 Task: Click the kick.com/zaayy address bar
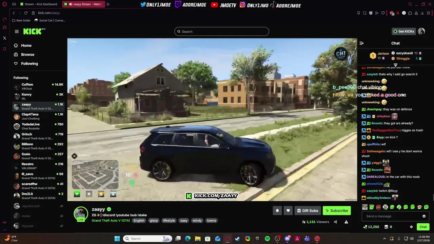tap(49, 13)
